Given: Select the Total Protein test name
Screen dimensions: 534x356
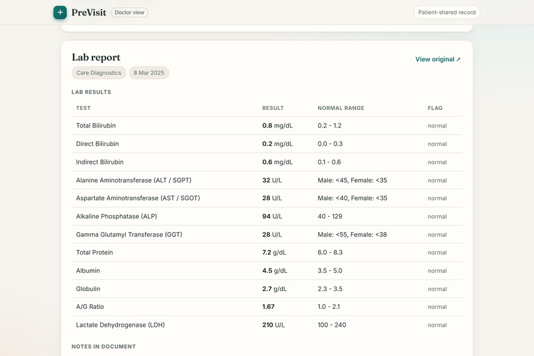Looking at the screenshot, I should point(94,253).
